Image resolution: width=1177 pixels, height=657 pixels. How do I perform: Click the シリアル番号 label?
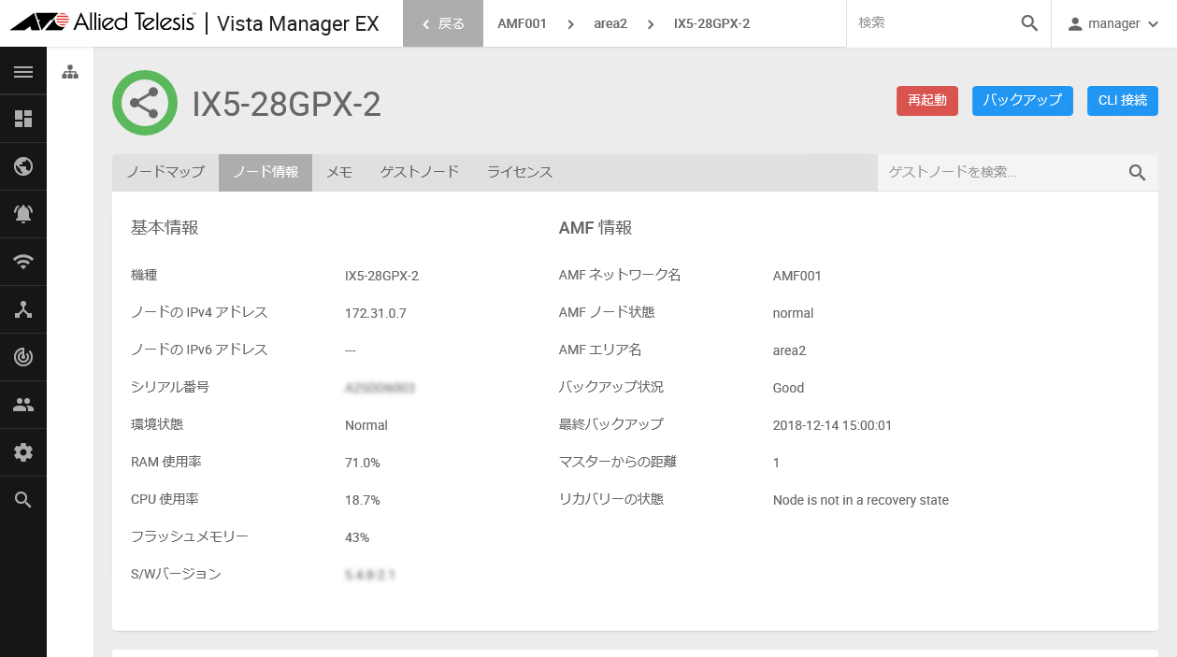[x=170, y=387]
